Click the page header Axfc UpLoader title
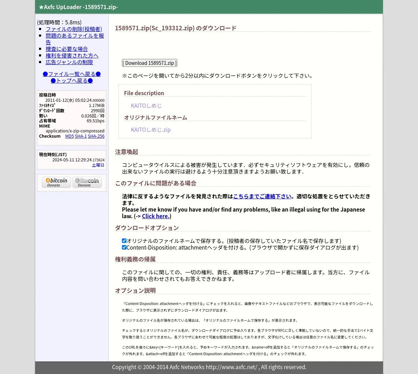This screenshot has height=374, width=418. pyautogui.click(x=78, y=7)
